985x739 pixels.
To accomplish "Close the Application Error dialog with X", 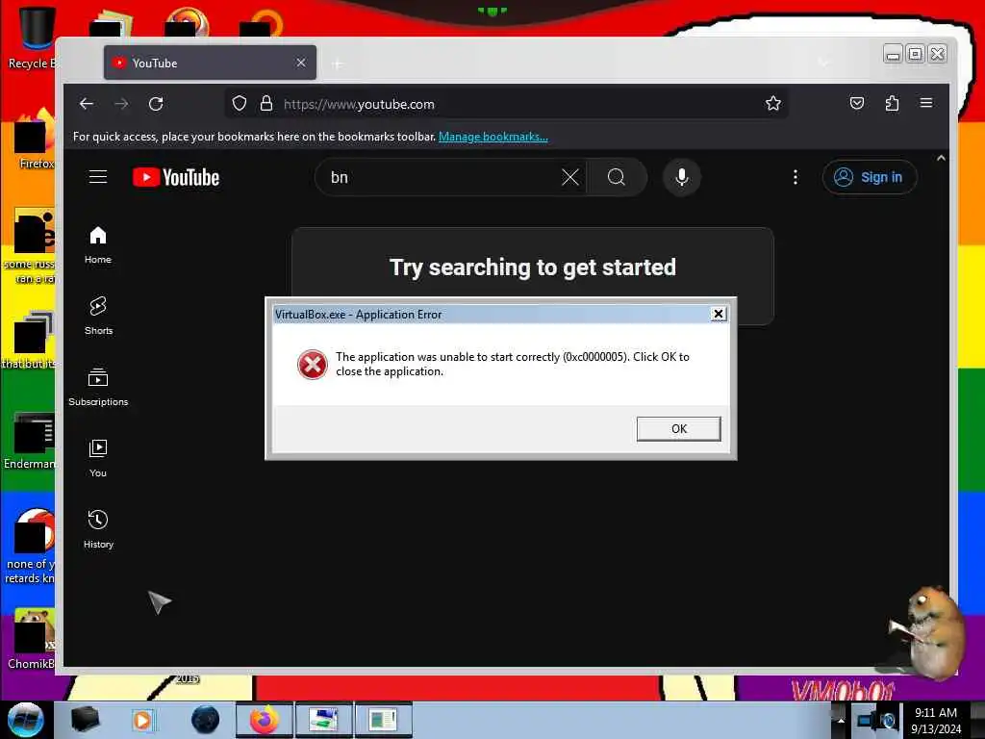I will tap(718, 314).
